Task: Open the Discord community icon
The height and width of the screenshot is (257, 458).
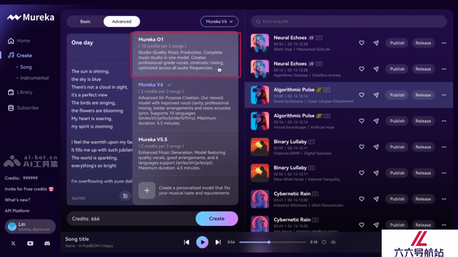Action: tap(47, 243)
